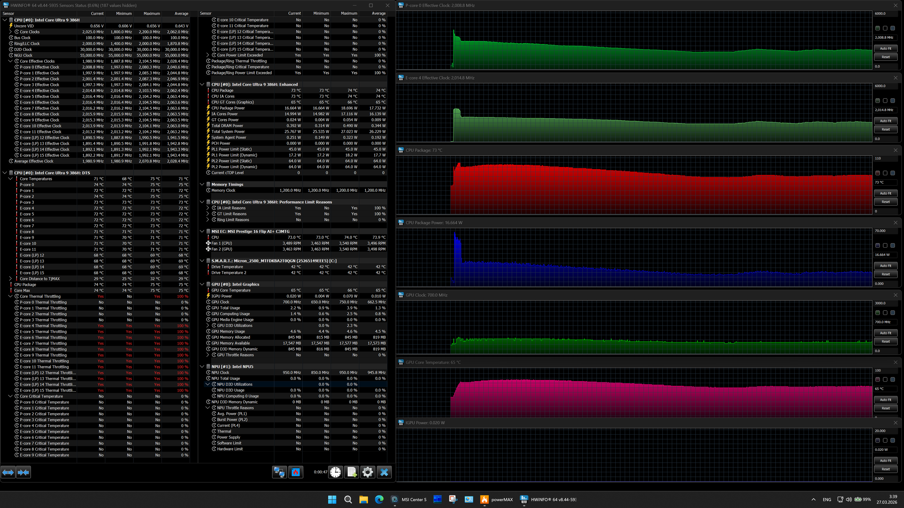Image resolution: width=904 pixels, height=508 pixels.
Task: Click green color swatch in P-core 0 graph
Action: click(877, 28)
